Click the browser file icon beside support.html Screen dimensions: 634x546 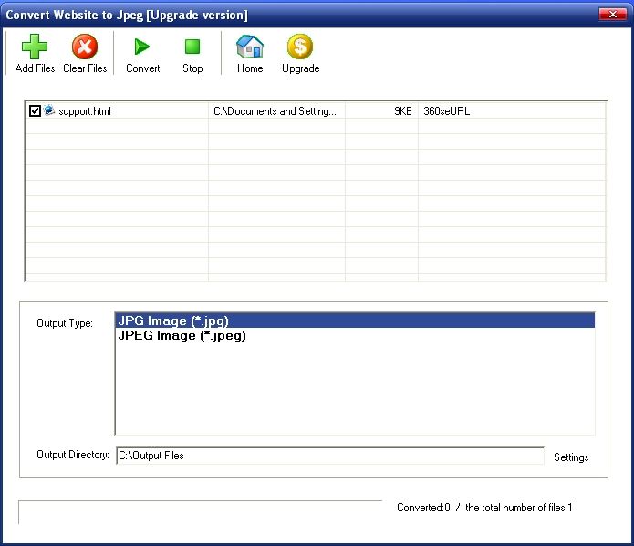click(49, 110)
